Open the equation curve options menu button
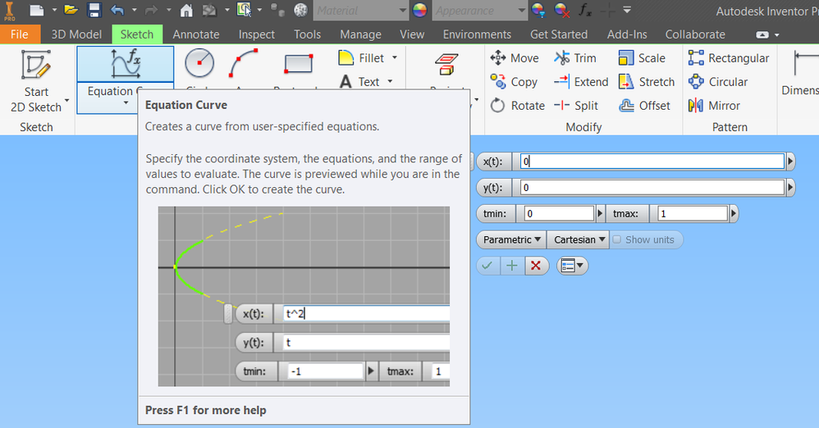 (x=572, y=266)
